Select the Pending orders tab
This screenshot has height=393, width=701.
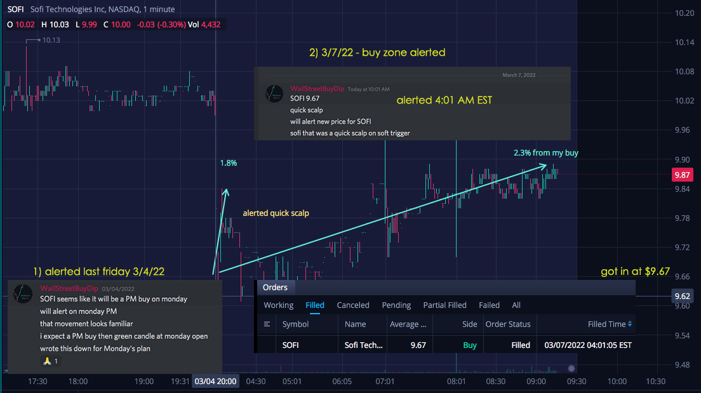click(396, 305)
